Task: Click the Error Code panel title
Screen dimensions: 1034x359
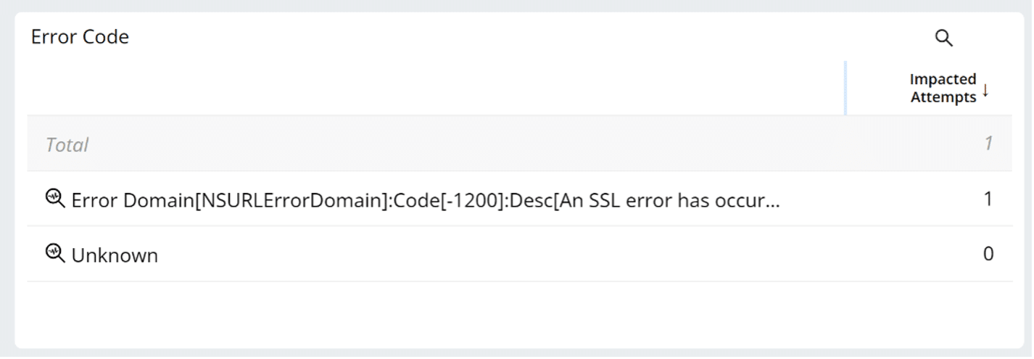Action: pyautogui.click(x=80, y=37)
